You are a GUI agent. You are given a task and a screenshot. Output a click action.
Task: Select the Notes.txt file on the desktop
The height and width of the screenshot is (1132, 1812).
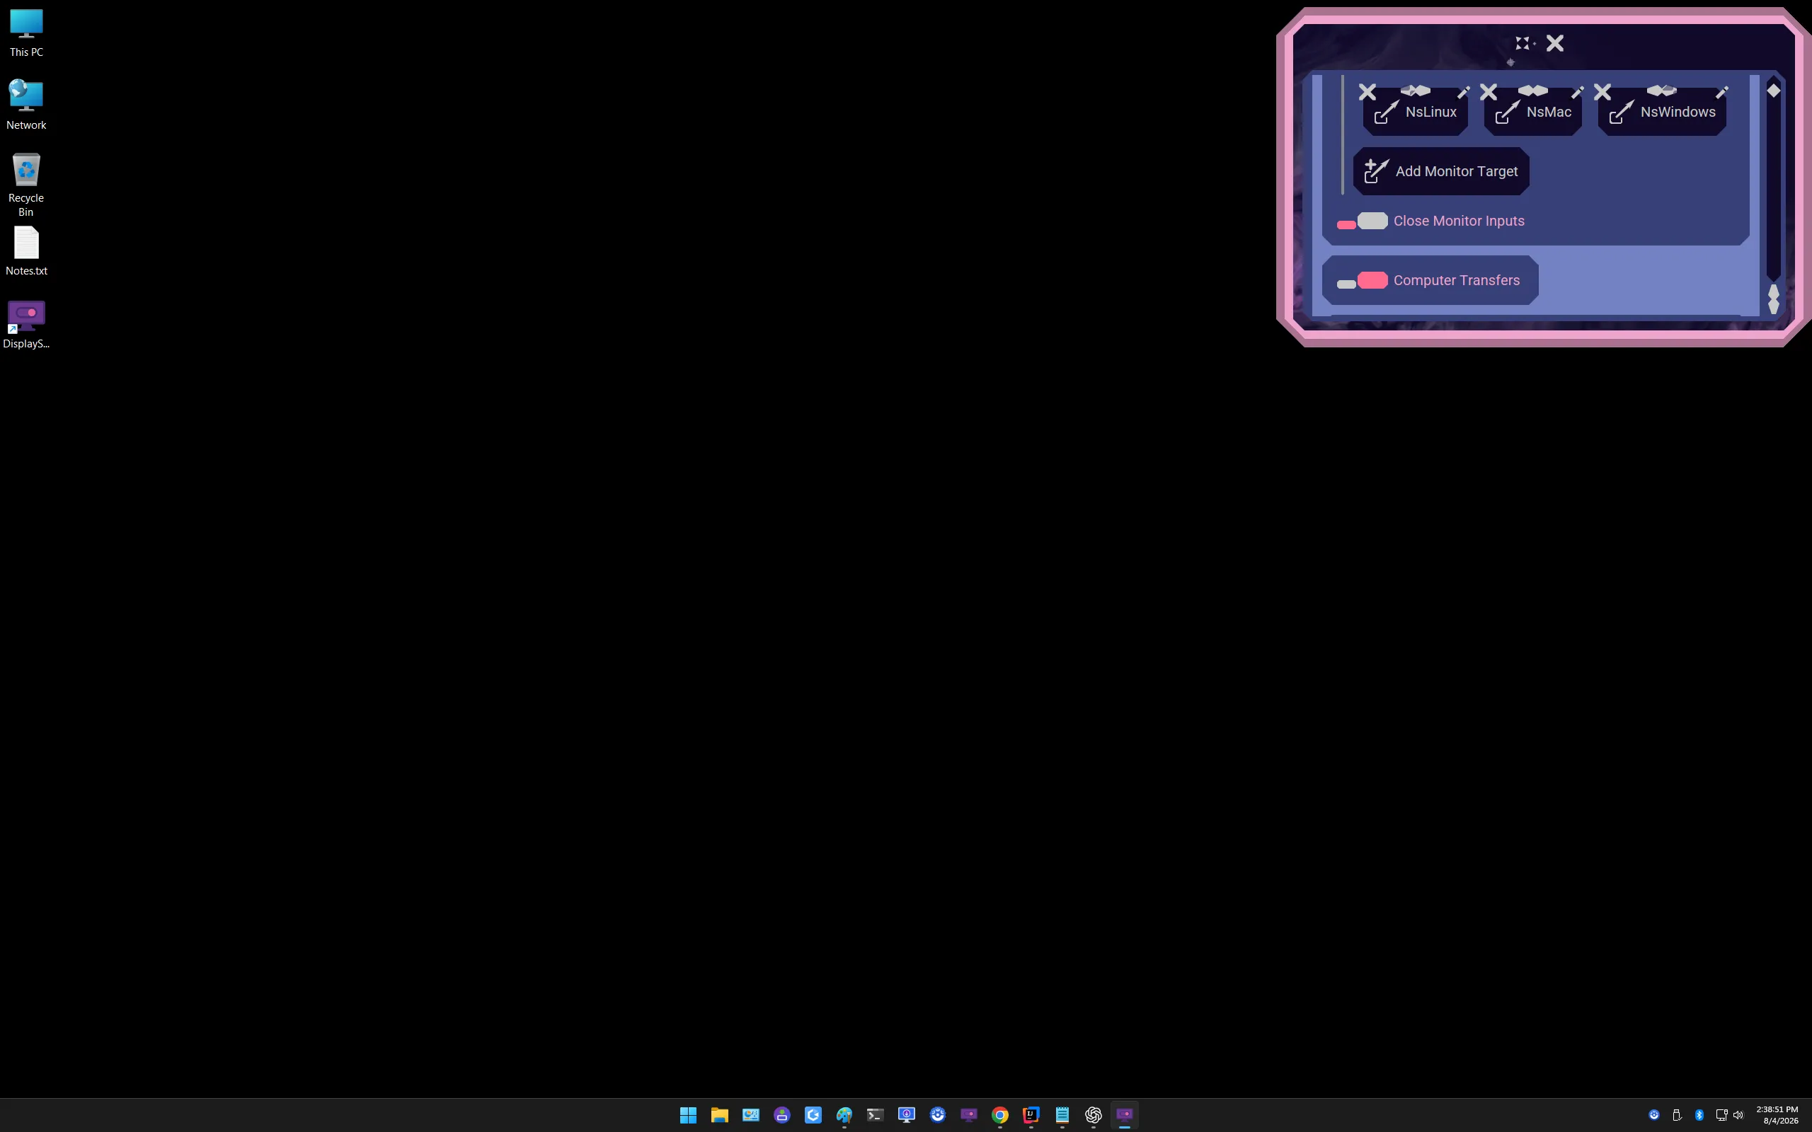click(x=26, y=252)
